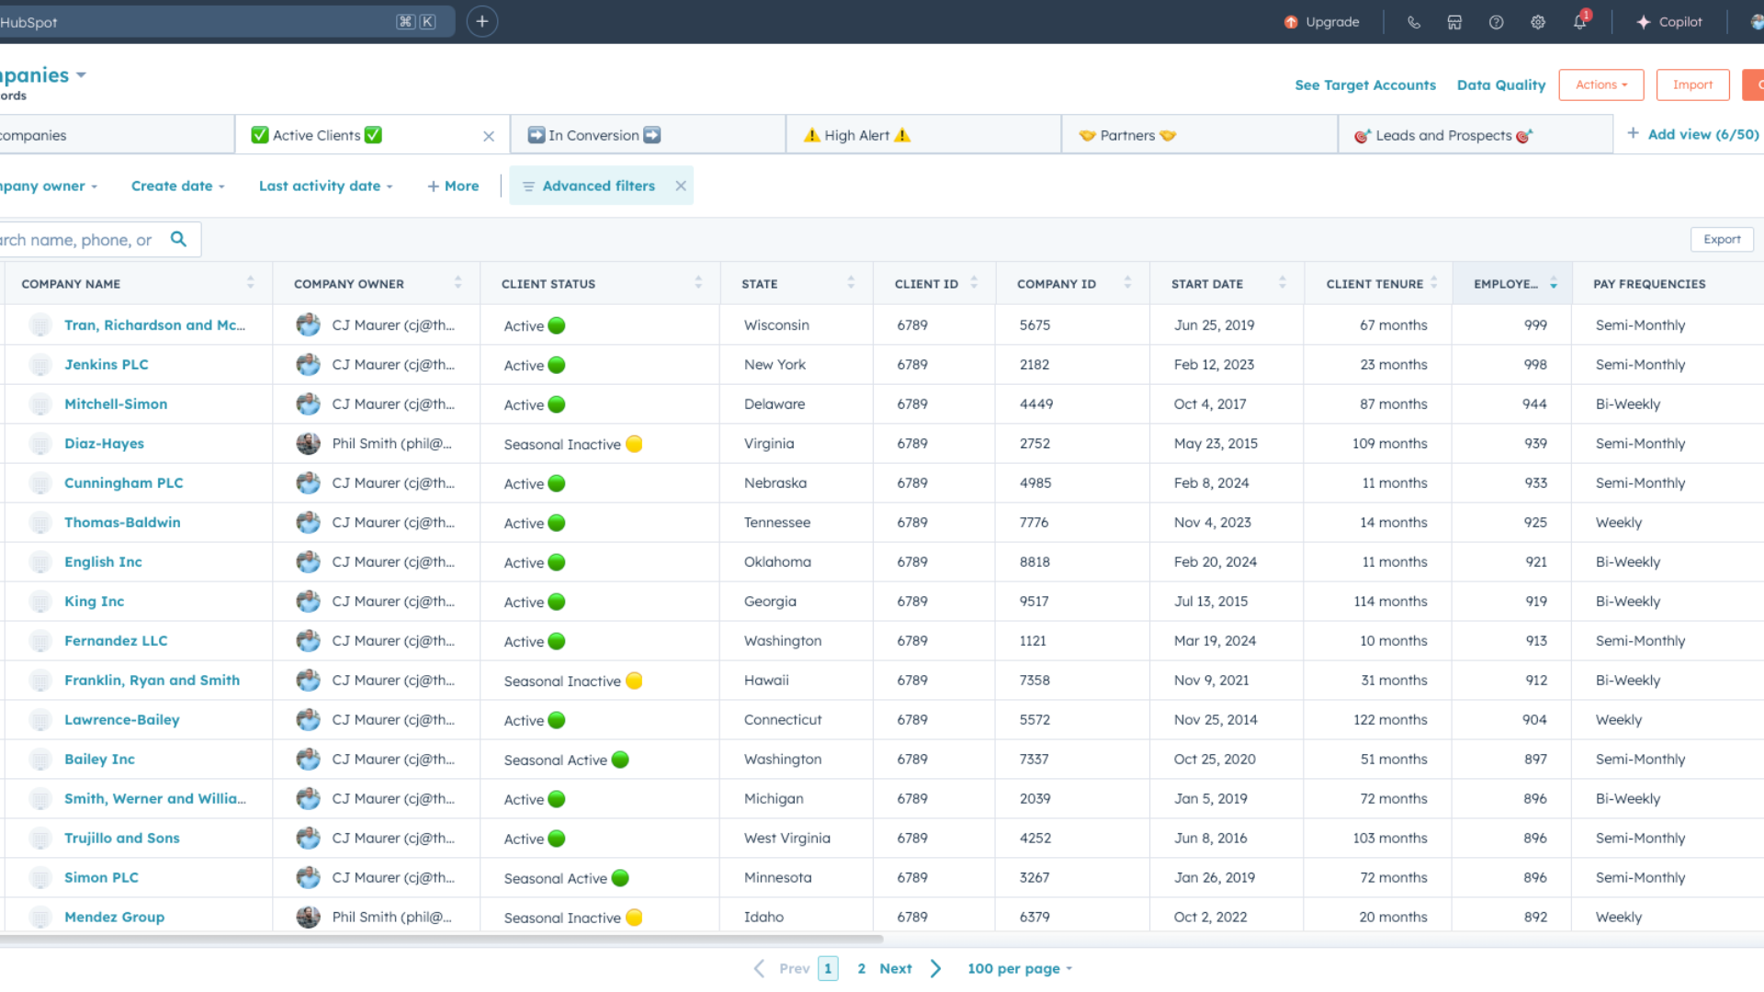Image resolution: width=1764 pixels, height=992 pixels.
Task: Select the Jenkins PLC row checkbox
Action: click(x=40, y=365)
